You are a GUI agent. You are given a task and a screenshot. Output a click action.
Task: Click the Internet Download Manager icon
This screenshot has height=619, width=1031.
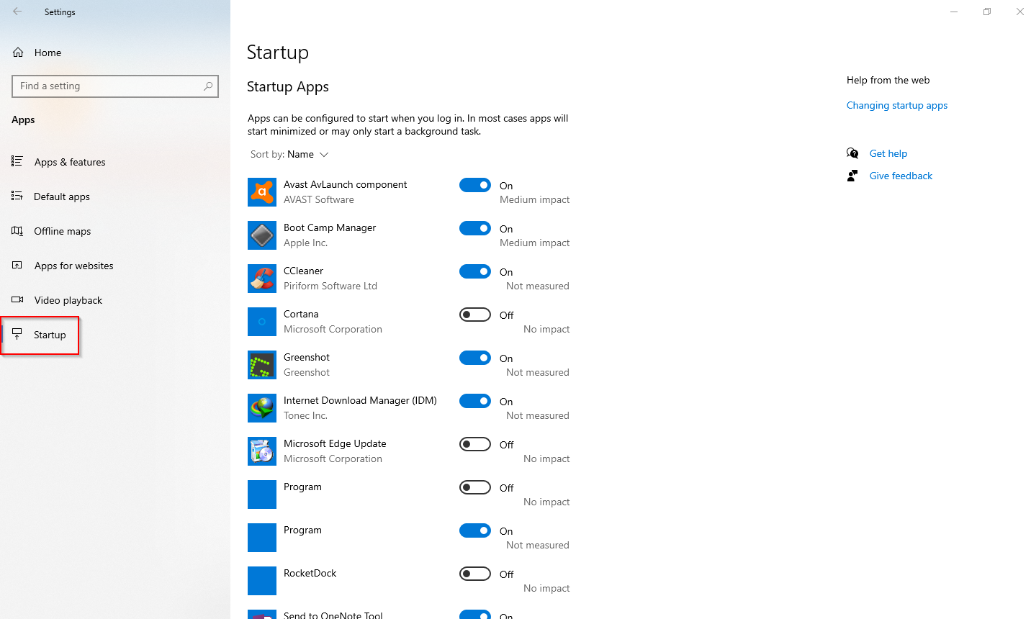point(262,408)
